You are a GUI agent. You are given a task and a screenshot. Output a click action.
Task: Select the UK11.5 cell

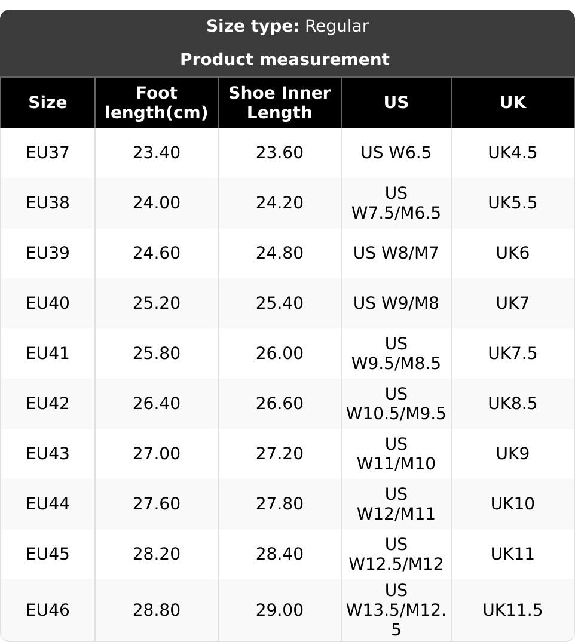(x=513, y=610)
